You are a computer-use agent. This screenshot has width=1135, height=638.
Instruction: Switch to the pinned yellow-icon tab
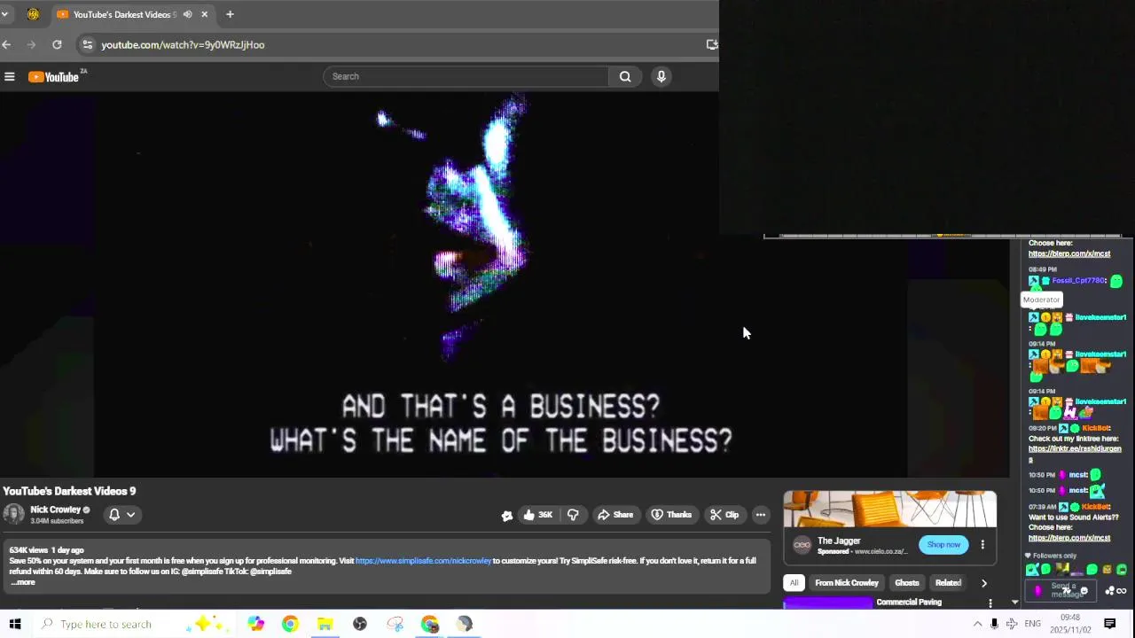33,14
